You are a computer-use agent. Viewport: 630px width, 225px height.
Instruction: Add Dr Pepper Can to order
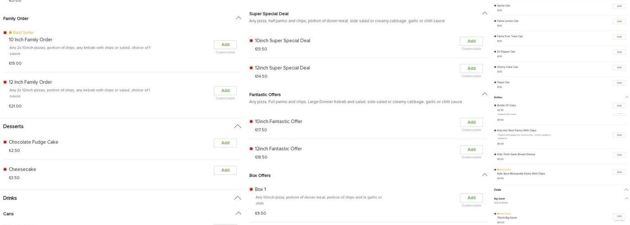619,52
